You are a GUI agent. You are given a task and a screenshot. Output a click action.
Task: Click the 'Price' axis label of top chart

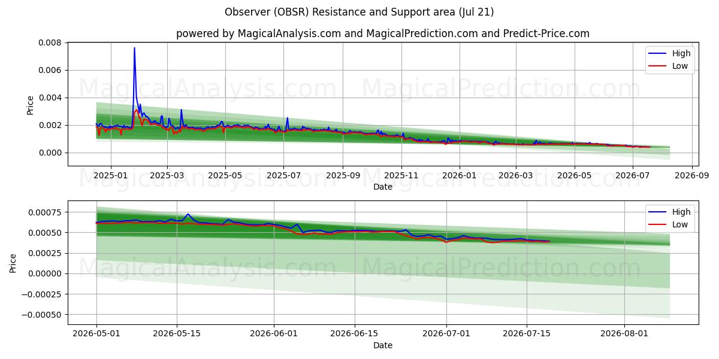pyautogui.click(x=31, y=104)
